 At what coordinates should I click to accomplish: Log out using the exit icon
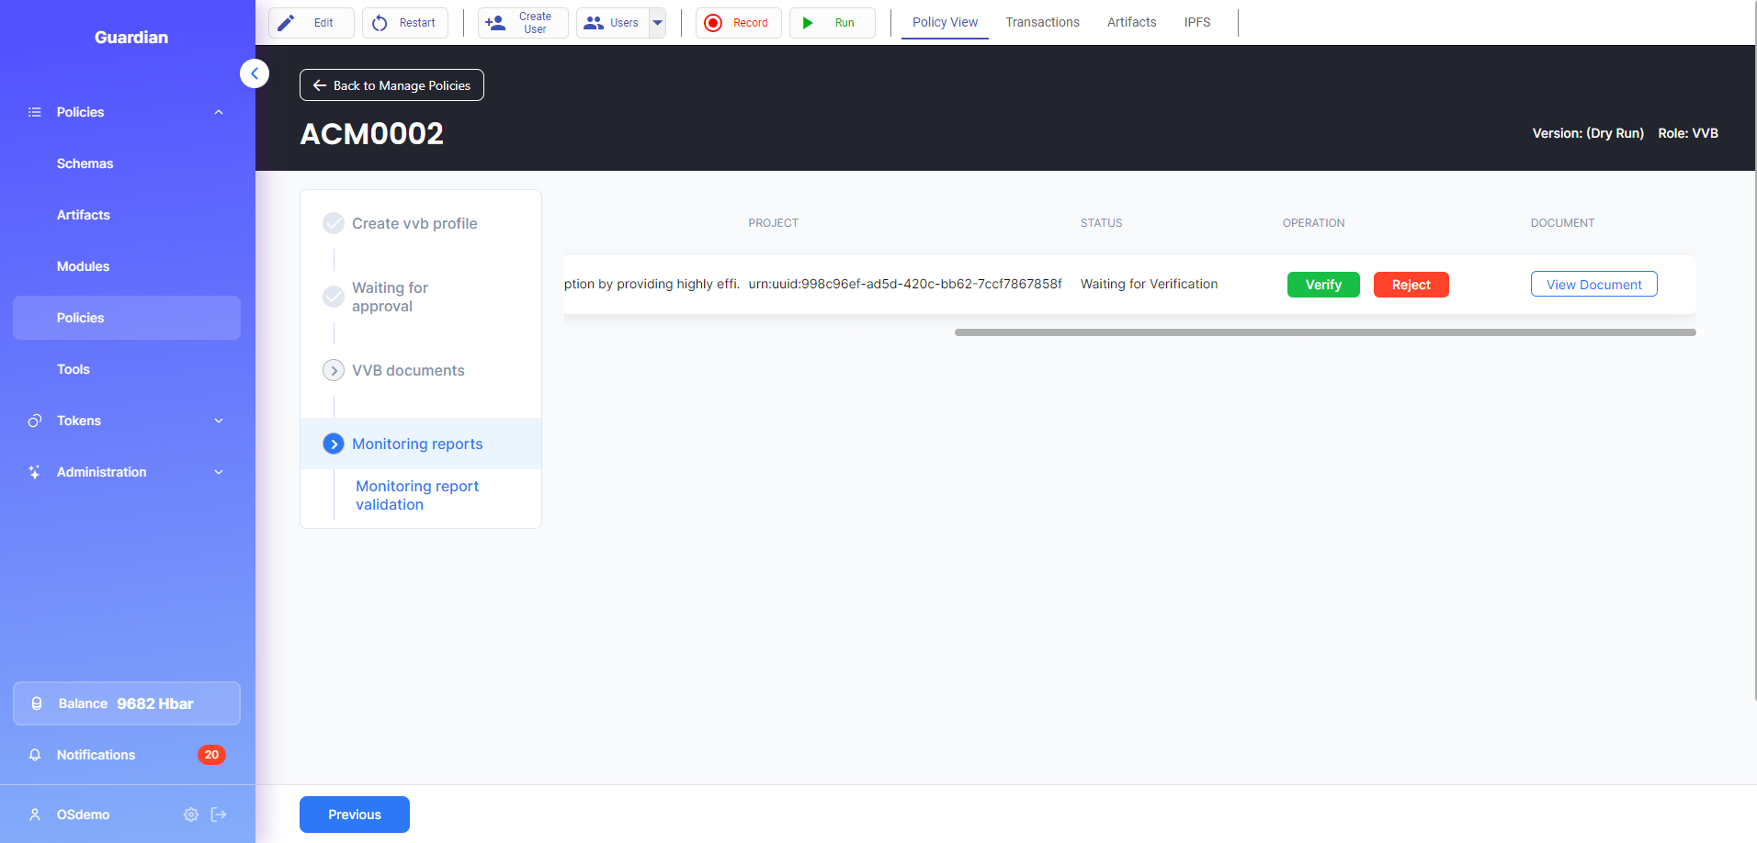[x=219, y=815]
